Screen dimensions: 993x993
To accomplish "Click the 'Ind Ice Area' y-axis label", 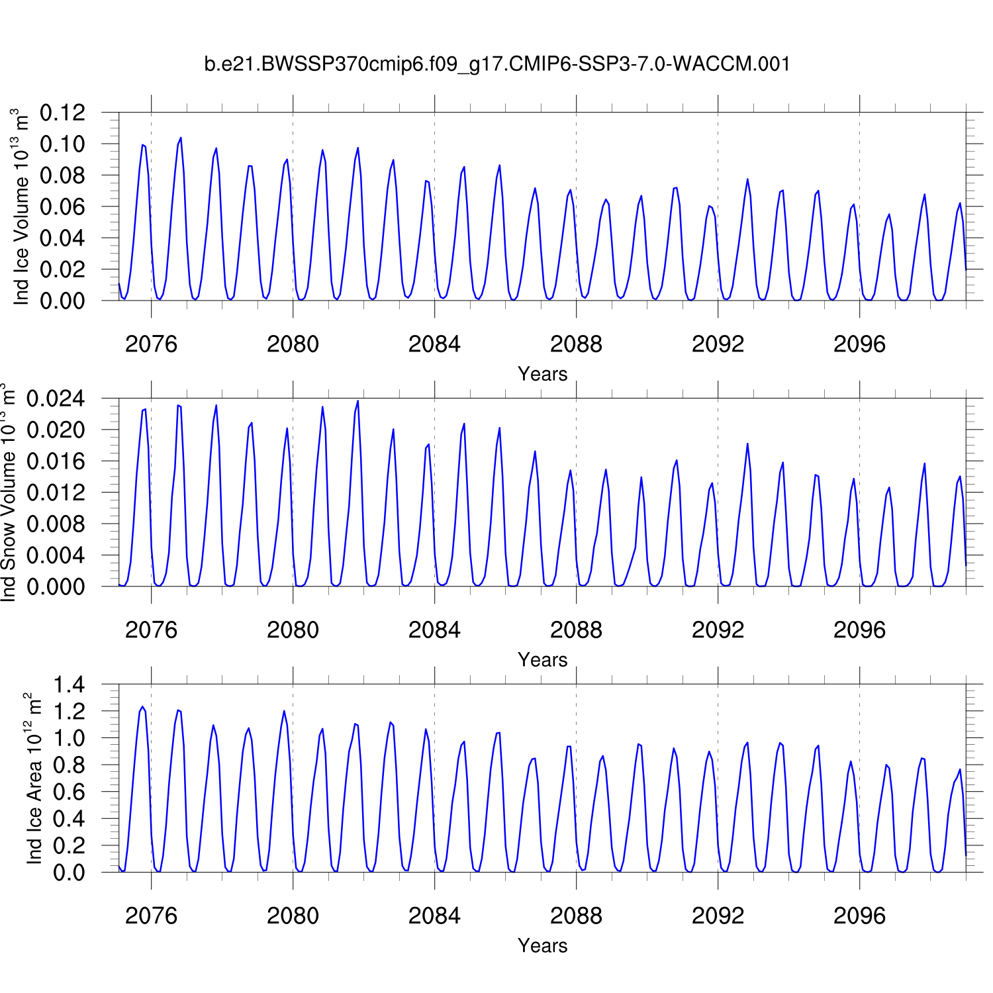I will (x=34, y=779).
